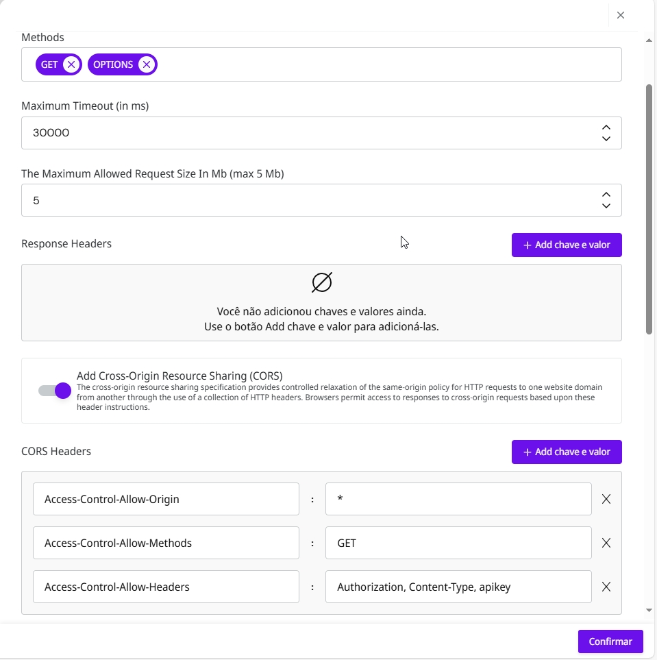
Task: Delete the Access-Control-Allow-Methods header row
Action: (x=606, y=543)
